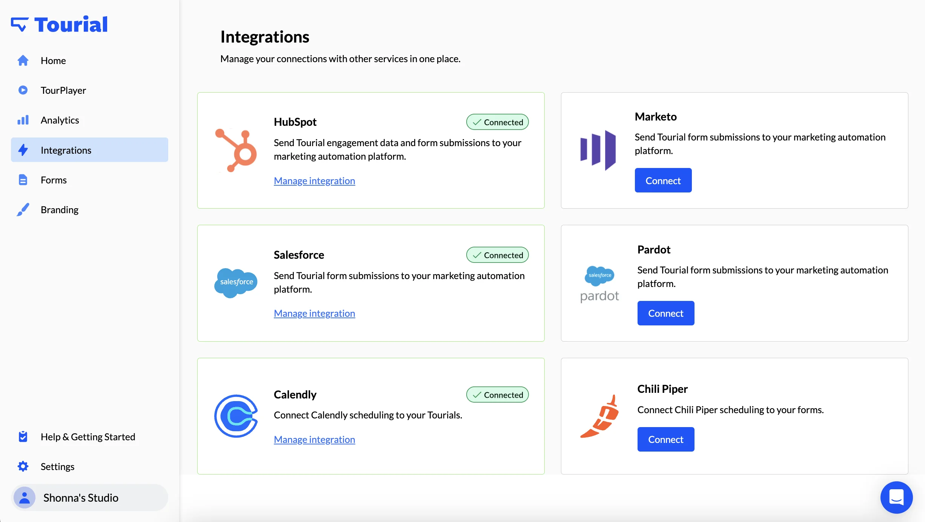Screen dimensions: 925x522
Task: Click the Home house icon
Action: (x=23, y=60)
